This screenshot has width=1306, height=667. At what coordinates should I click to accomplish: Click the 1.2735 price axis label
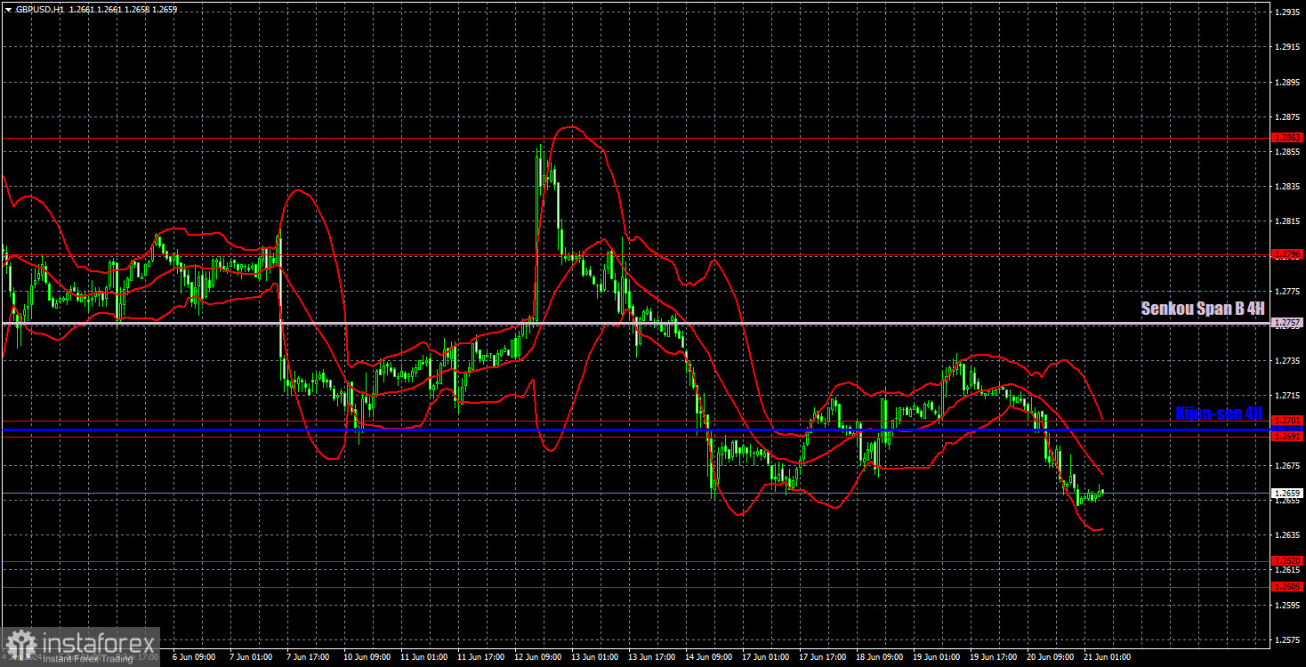(1287, 361)
